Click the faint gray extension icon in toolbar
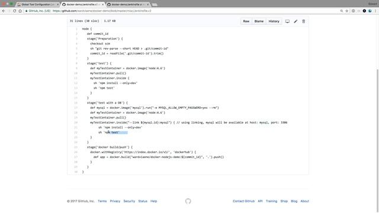The width and height of the screenshot is (379, 213). 359,11
